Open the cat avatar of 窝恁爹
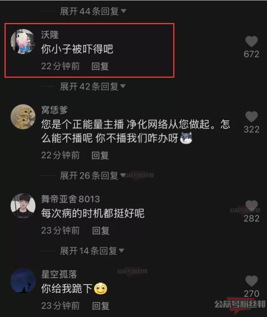 pyautogui.click(x=23, y=116)
